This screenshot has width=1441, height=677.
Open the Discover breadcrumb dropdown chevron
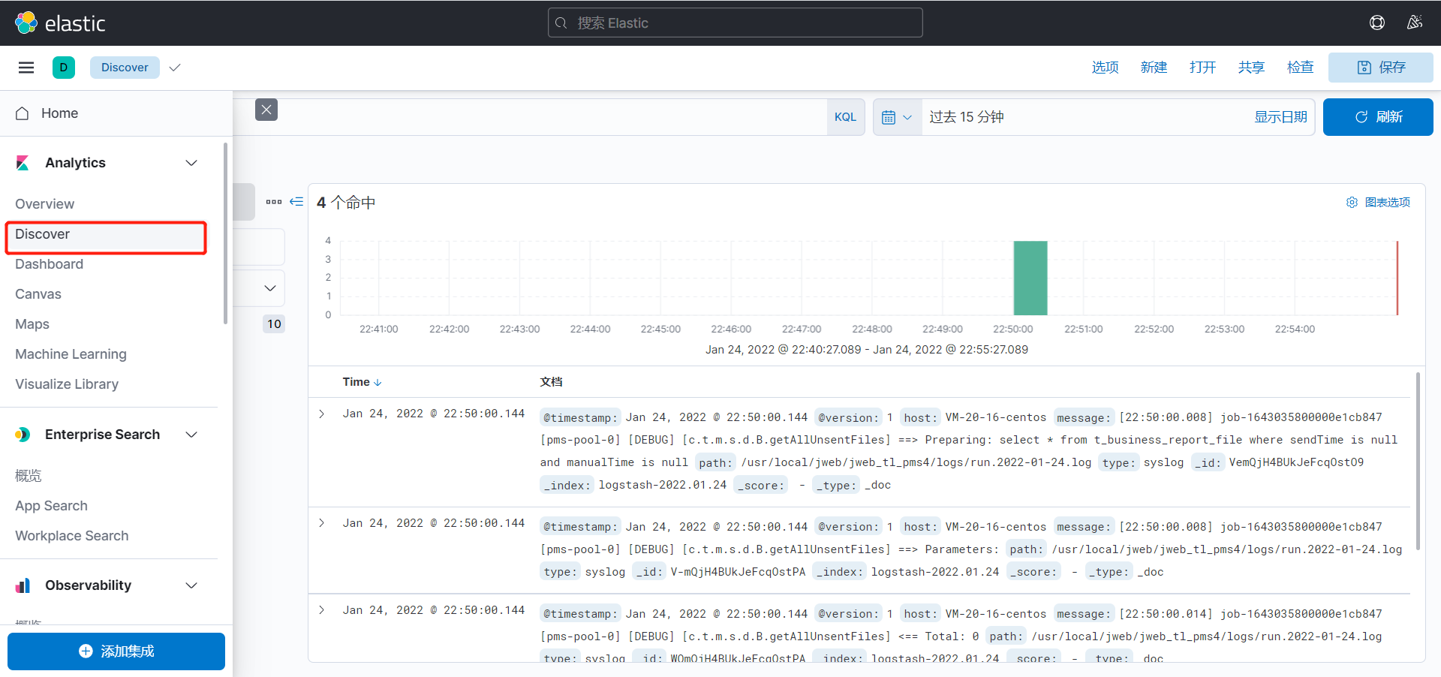pos(175,68)
